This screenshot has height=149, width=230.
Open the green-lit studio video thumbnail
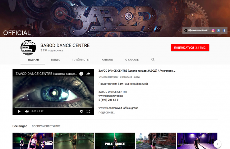tap(74, 141)
